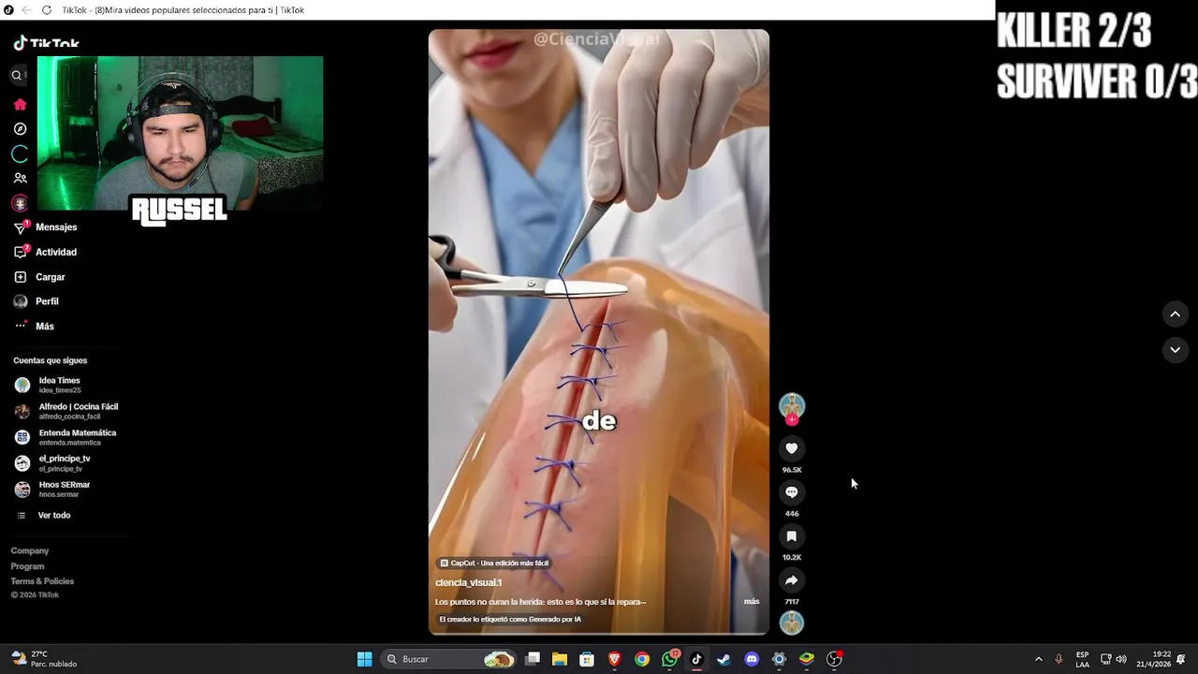1198x674 pixels.
Task: Open OBS Studio from taskbar
Action: click(834, 659)
